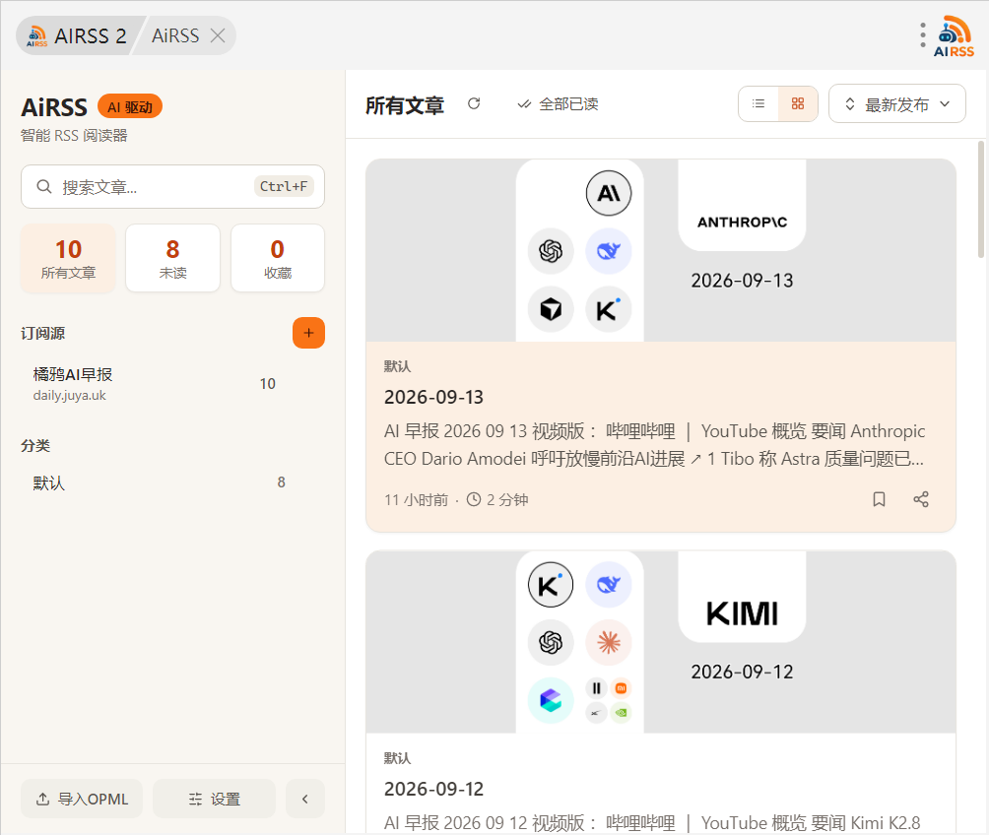Viewport: 989px width, 835px height.
Task: Click the 默认 label on 2026-09-12 card
Action: coord(397,758)
